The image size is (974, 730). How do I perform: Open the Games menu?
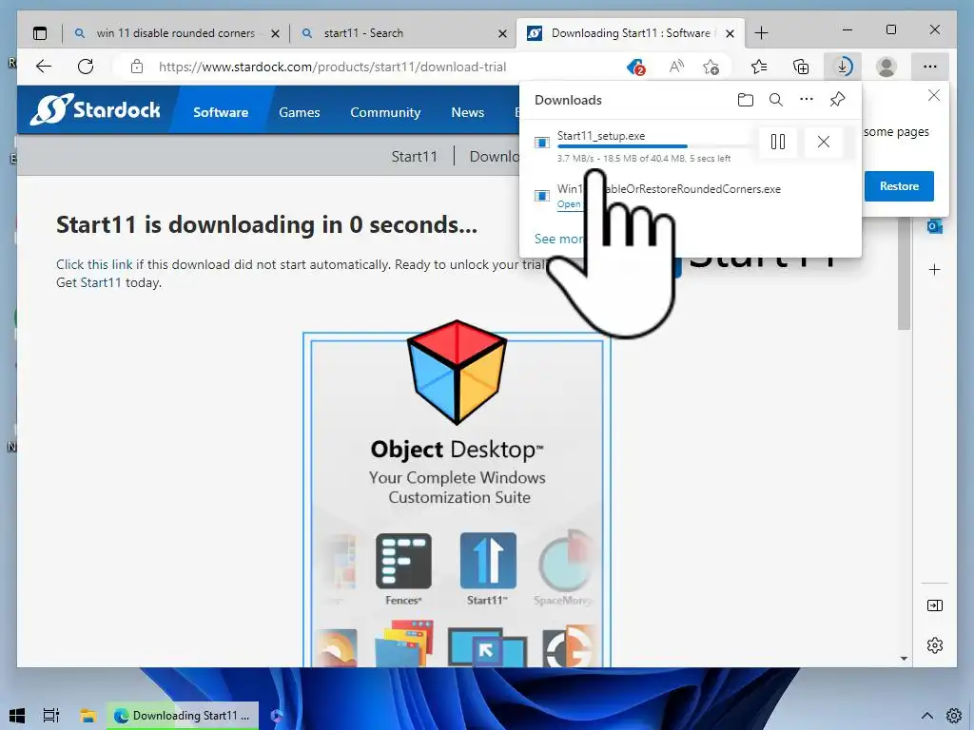(x=300, y=112)
